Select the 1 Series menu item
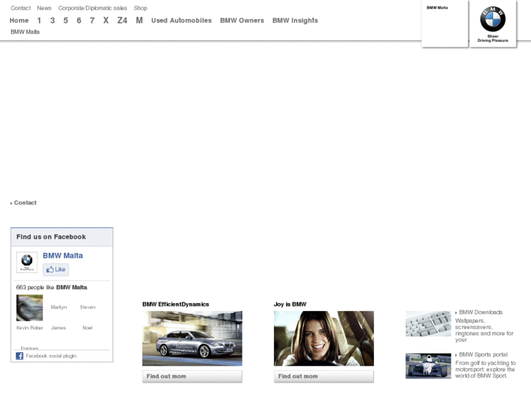The height and width of the screenshot is (398, 531). point(39,20)
